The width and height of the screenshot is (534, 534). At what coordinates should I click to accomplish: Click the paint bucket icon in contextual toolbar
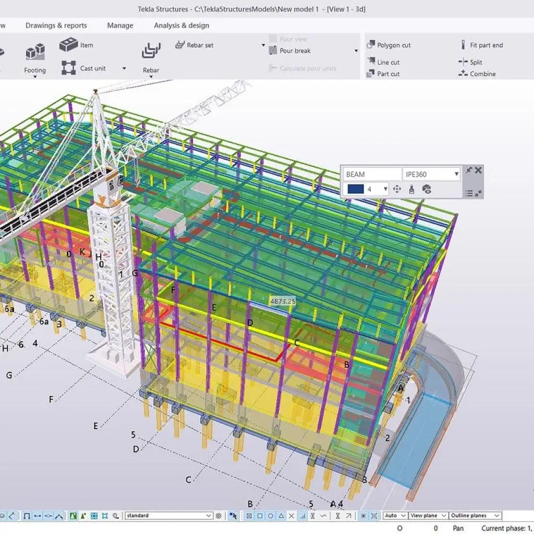411,189
